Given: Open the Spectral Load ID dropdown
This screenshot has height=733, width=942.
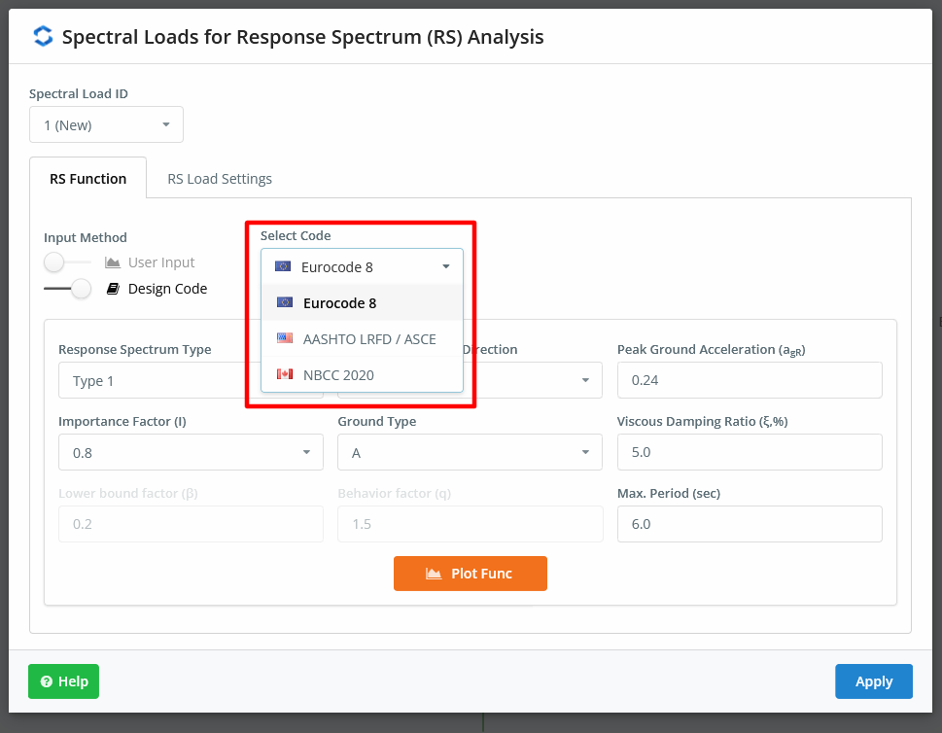Looking at the screenshot, I should pos(106,125).
